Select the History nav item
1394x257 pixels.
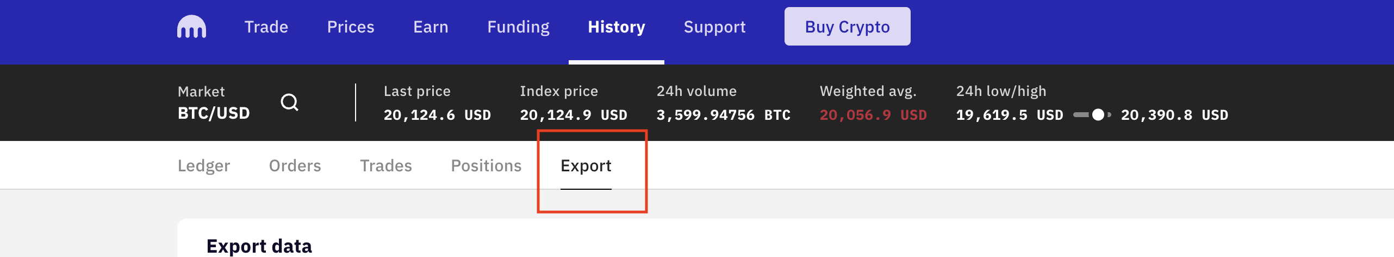click(x=617, y=27)
